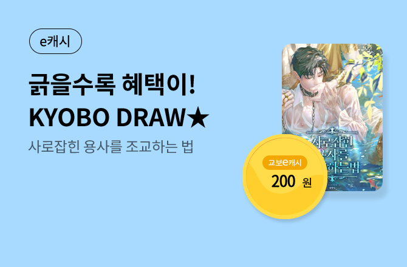Click the exclamation mark in headline
The image size is (407, 267).
[193, 84]
